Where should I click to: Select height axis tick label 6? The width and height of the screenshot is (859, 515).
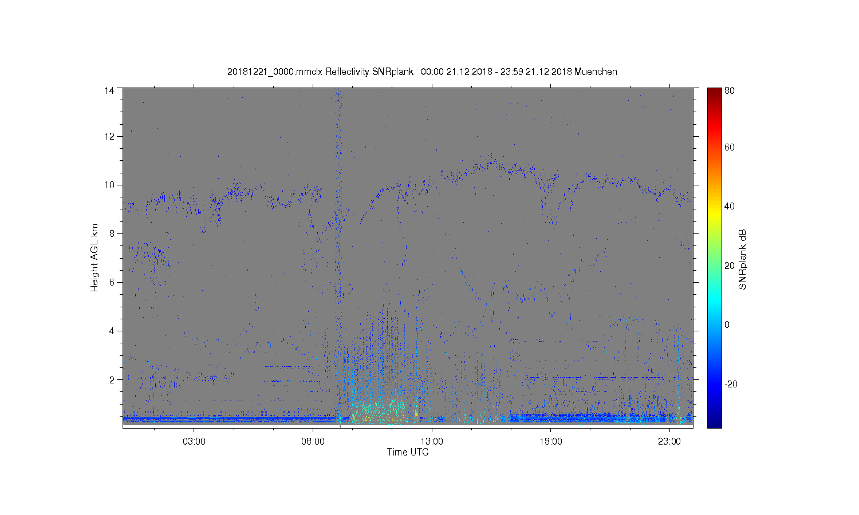(112, 282)
